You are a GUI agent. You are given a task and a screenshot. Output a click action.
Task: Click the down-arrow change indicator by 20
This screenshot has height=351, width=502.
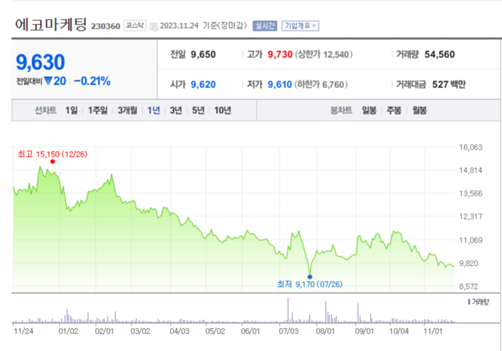click(x=48, y=80)
